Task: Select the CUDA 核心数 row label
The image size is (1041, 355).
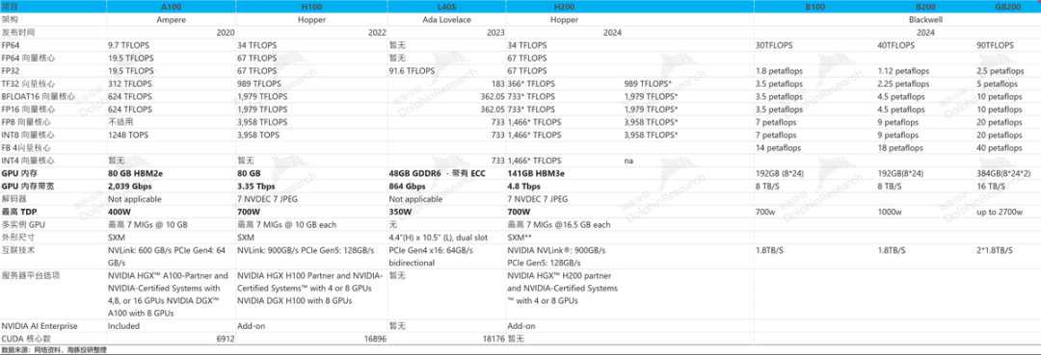Action: (20, 339)
